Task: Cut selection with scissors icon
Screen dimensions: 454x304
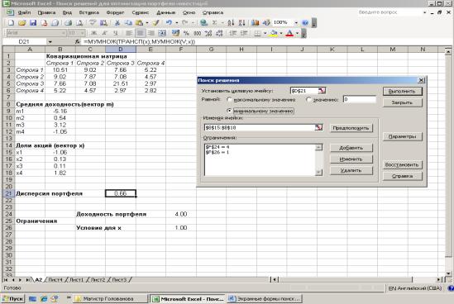Action: [x=117, y=22]
